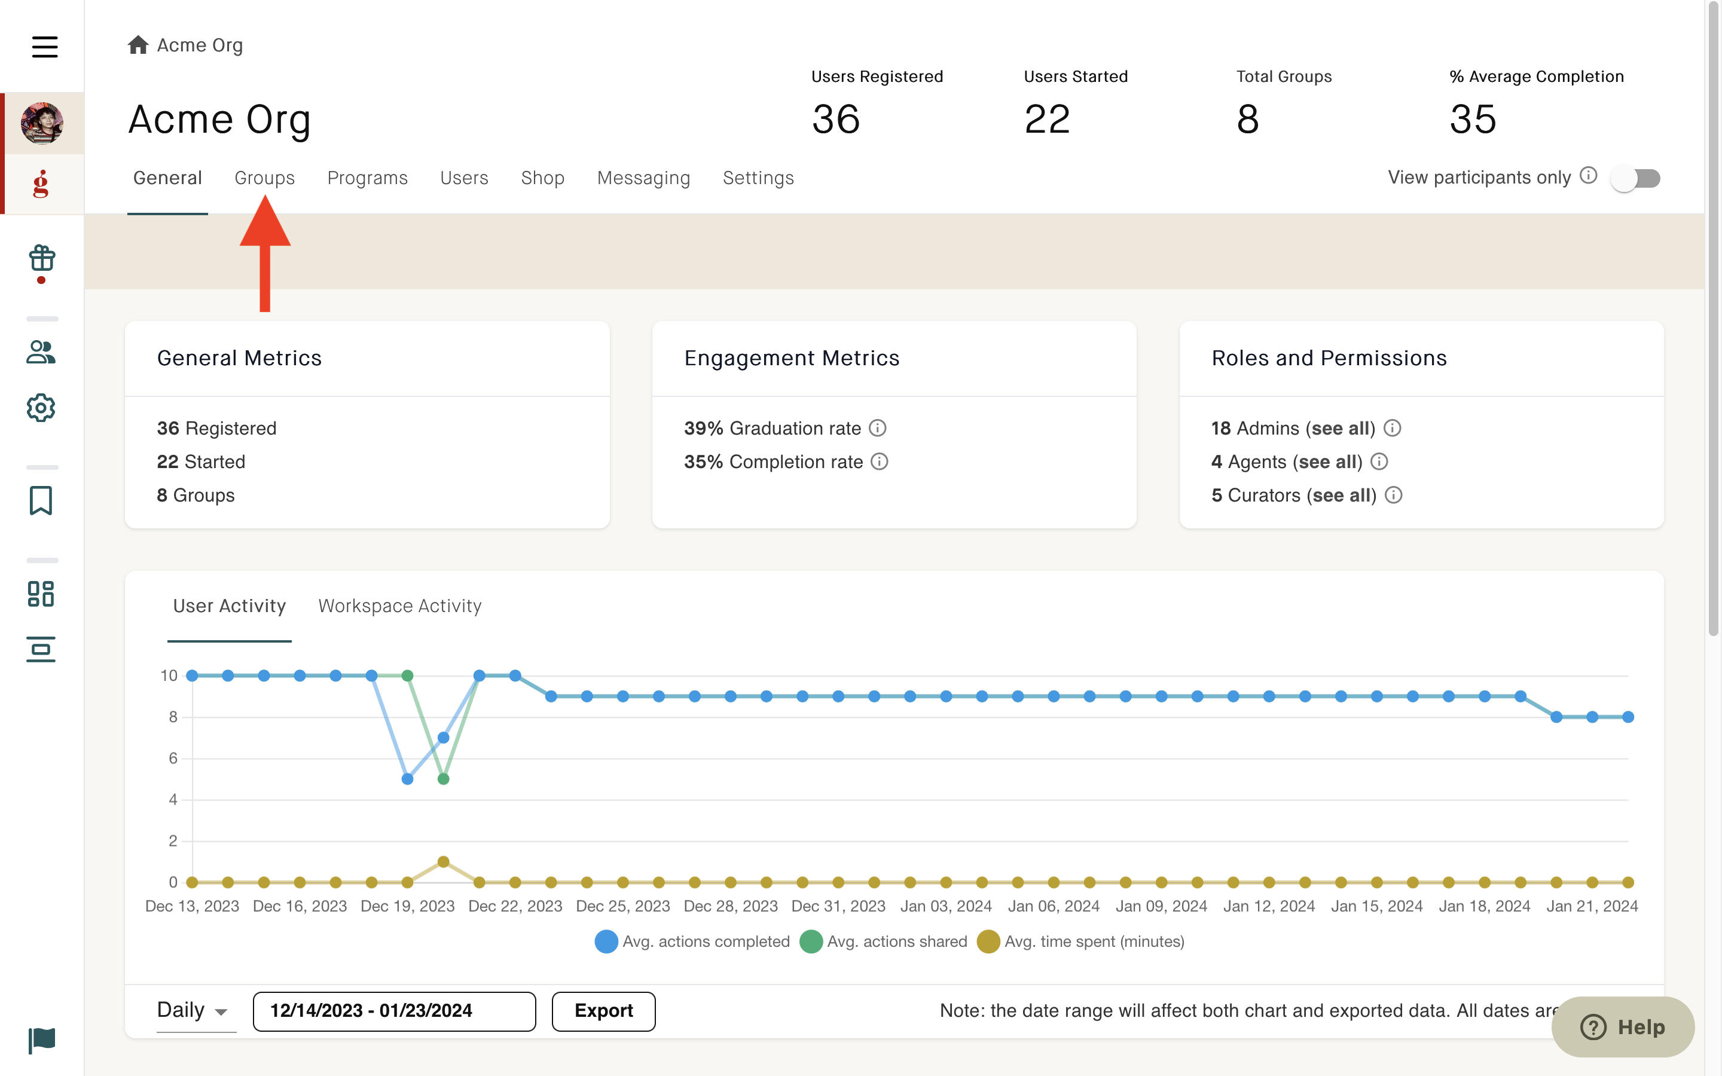Toggle View participants only switch

click(1636, 178)
